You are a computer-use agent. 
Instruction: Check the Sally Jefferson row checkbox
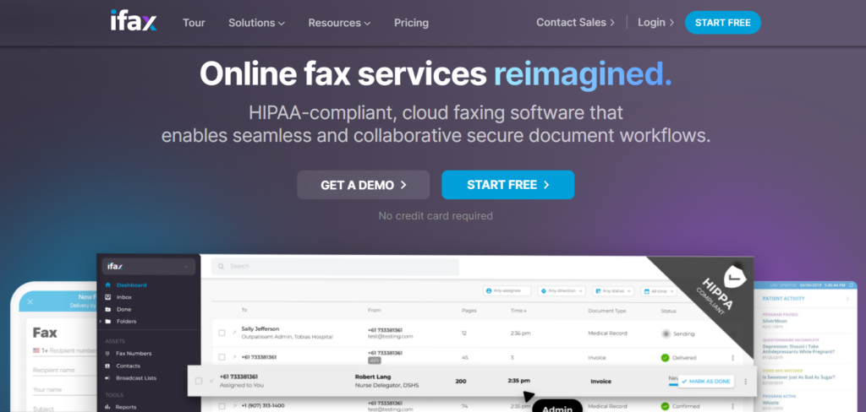(222, 333)
